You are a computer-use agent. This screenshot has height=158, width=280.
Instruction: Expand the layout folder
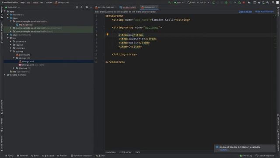coord(10,45)
